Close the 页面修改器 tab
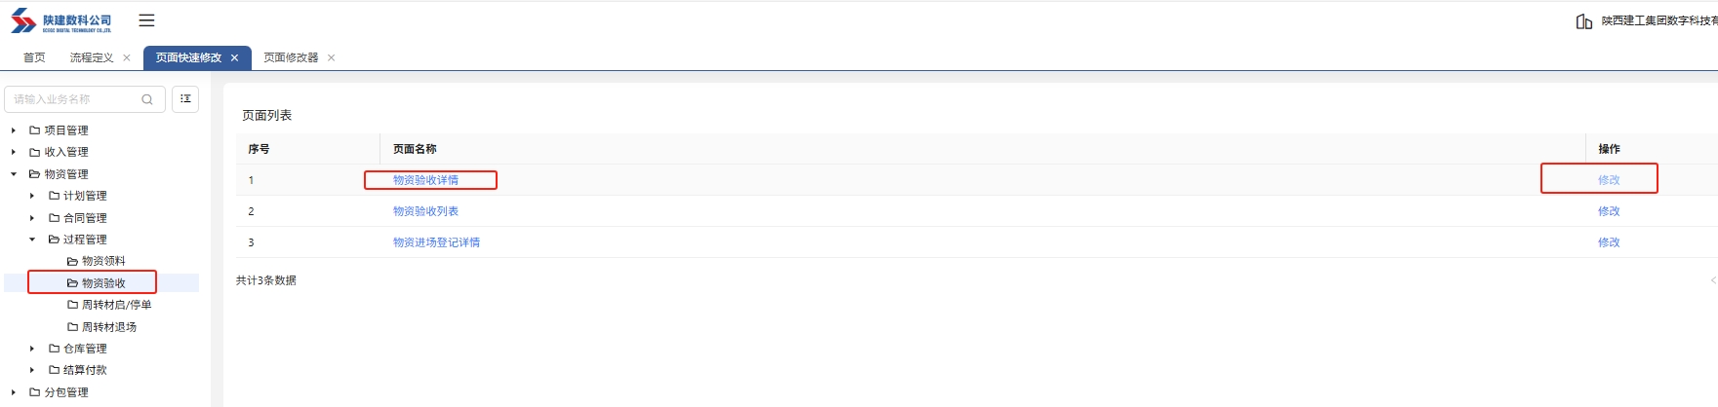Screen dimensions: 1718x407 click(332, 58)
